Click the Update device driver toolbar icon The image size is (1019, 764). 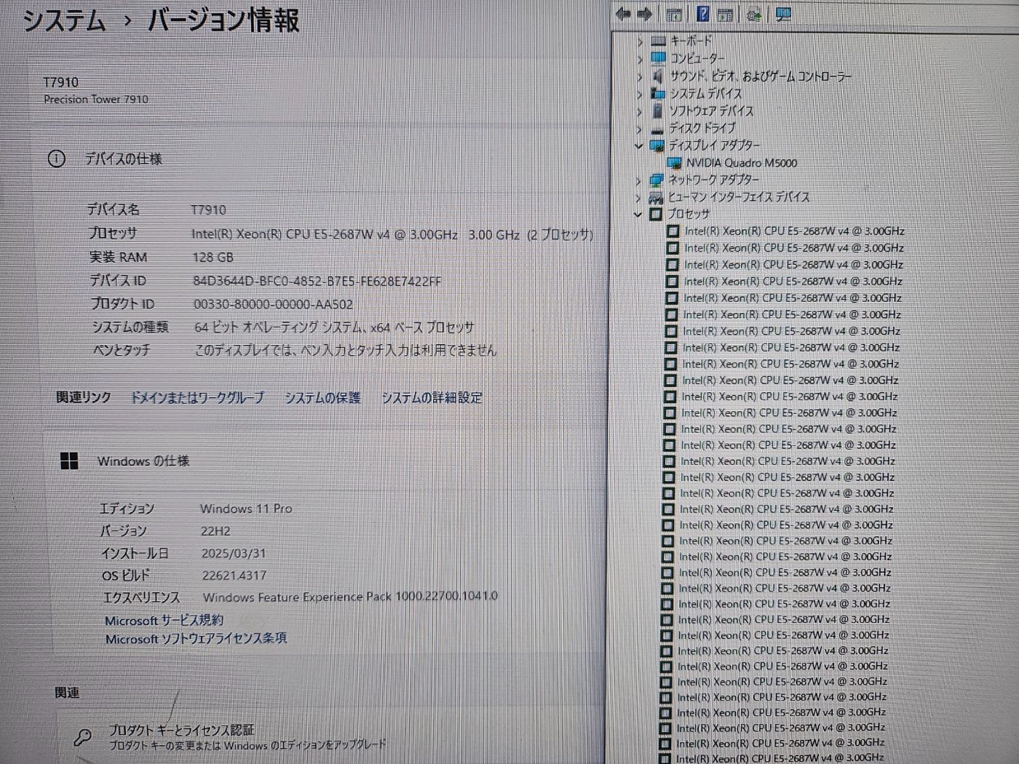[754, 14]
